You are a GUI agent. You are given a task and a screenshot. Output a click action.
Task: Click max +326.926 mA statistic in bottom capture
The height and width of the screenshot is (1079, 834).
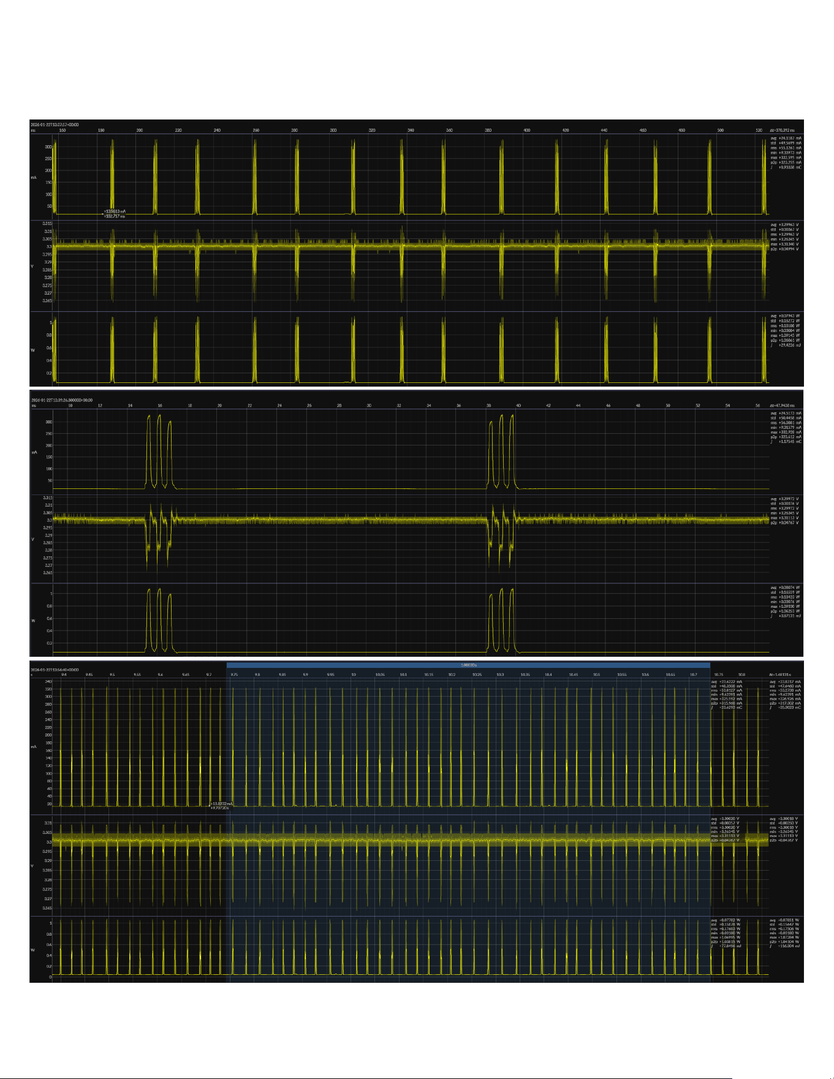786,699
